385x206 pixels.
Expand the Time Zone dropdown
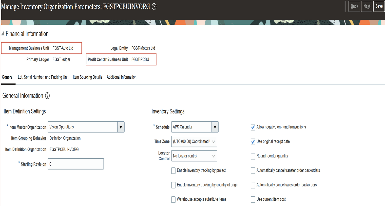214,141
